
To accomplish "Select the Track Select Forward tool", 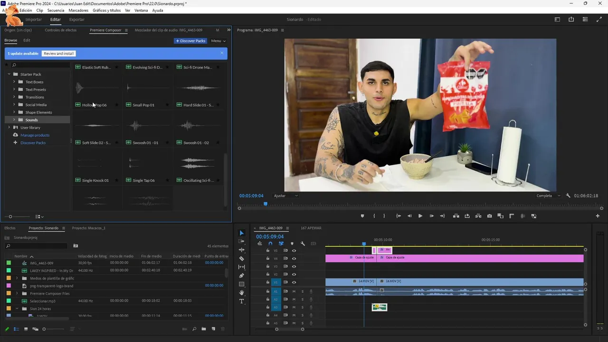I will 241,241.
